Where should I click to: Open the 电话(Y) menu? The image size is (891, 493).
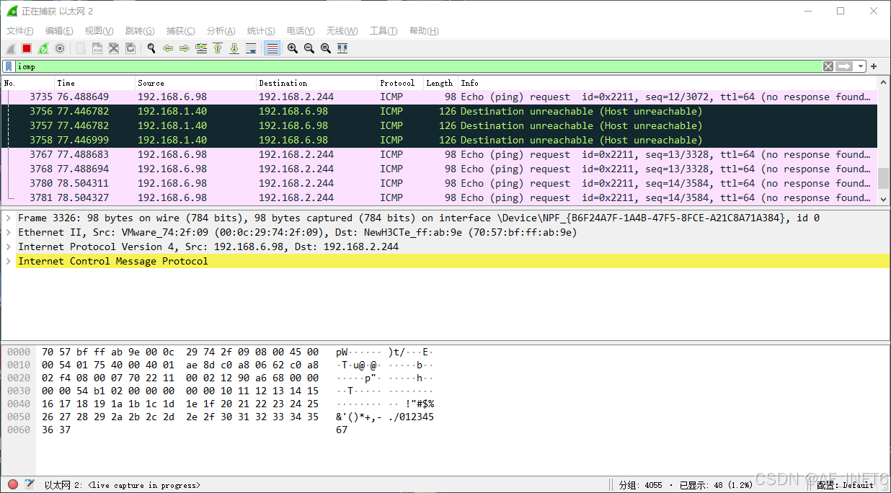301,31
